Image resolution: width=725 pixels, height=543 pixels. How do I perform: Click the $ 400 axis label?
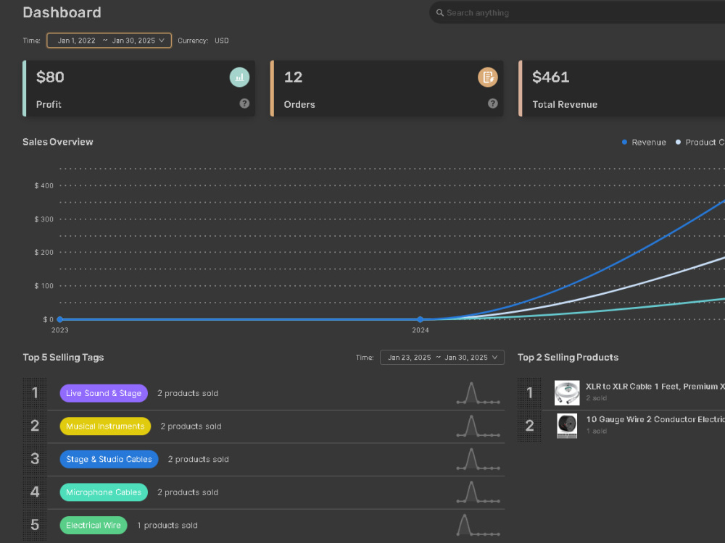click(x=44, y=185)
